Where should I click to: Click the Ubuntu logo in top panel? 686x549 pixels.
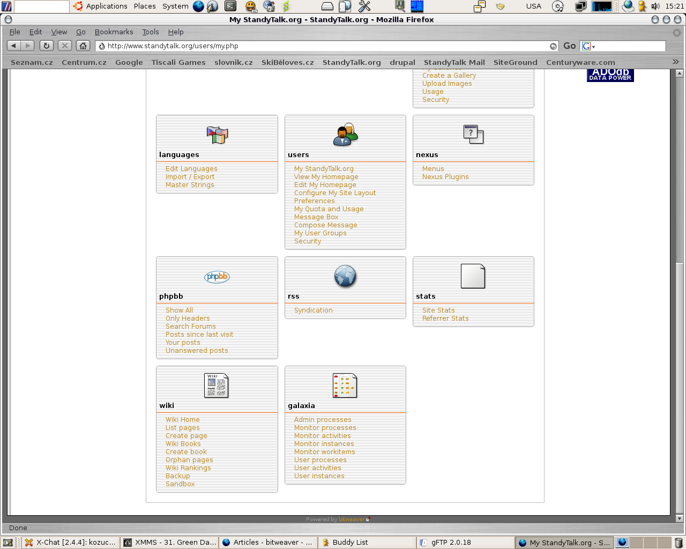click(78, 6)
